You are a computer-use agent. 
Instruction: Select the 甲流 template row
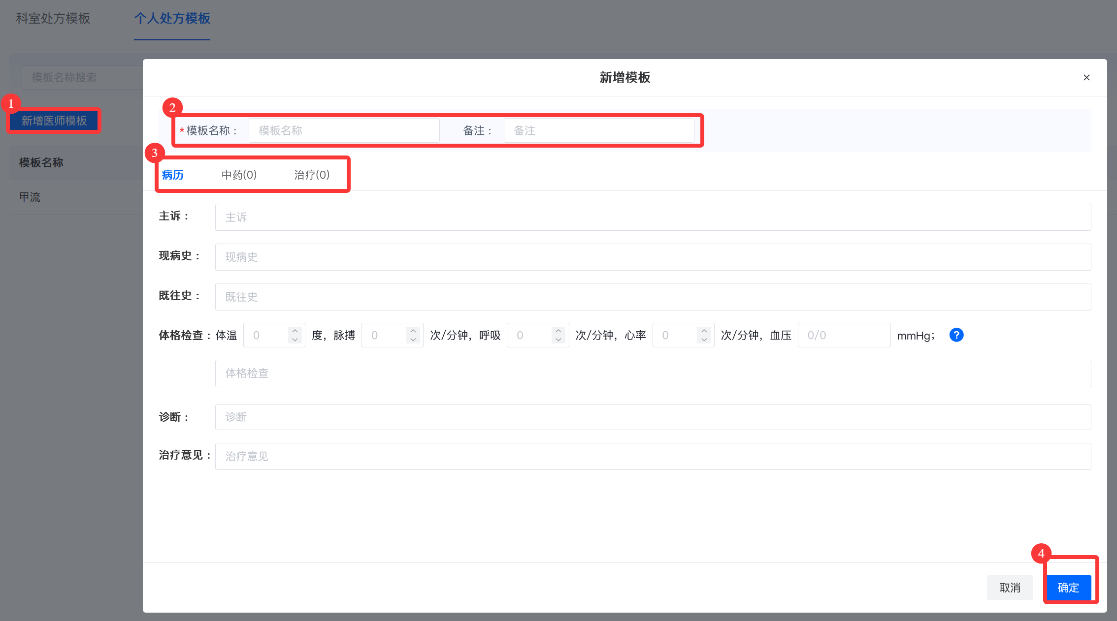(30, 197)
